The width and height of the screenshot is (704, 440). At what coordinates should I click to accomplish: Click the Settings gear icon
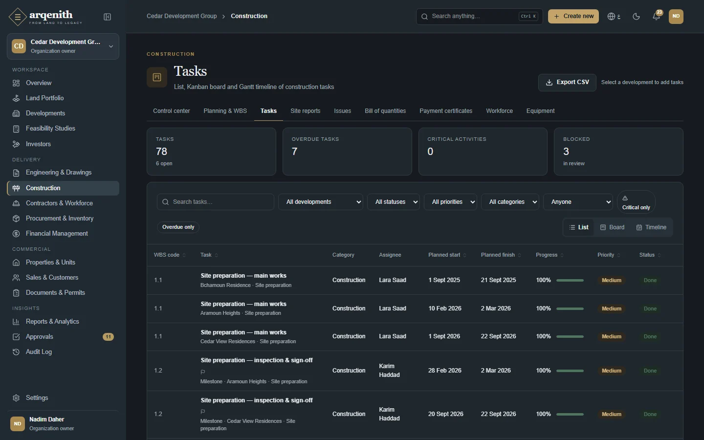16,398
